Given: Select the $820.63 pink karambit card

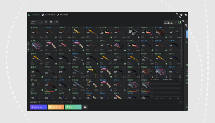Looking at the screenshot, I should [x=78, y=46].
